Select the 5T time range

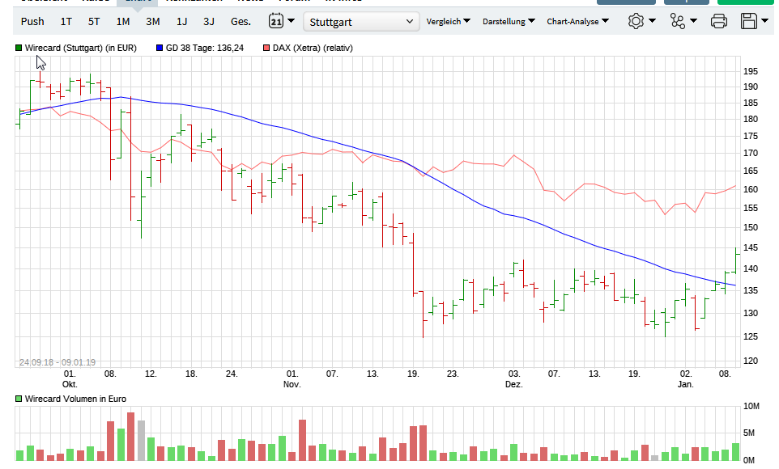94,21
